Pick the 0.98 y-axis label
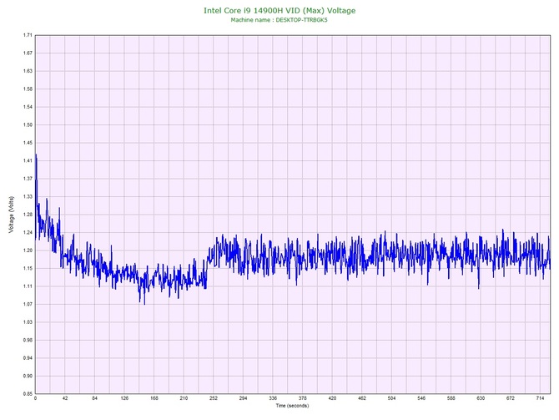Image resolution: width=559 pixels, height=420 pixels. [28, 340]
